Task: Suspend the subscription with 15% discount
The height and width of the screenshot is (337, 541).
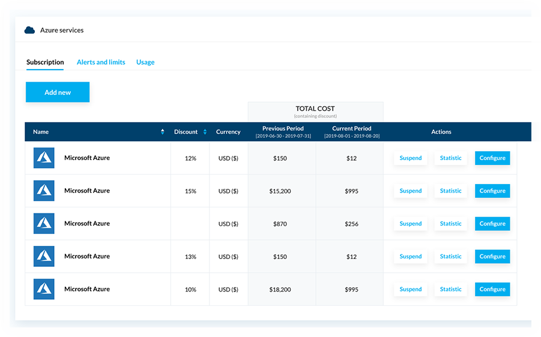Action: pyautogui.click(x=411, y=191)
